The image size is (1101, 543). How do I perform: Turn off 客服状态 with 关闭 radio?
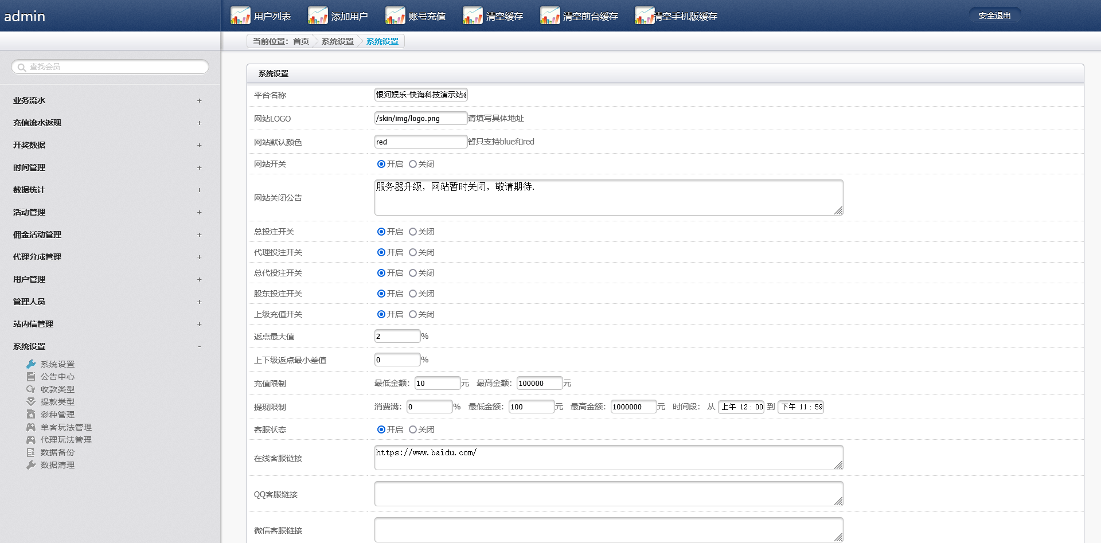click(x=413, y=429)
